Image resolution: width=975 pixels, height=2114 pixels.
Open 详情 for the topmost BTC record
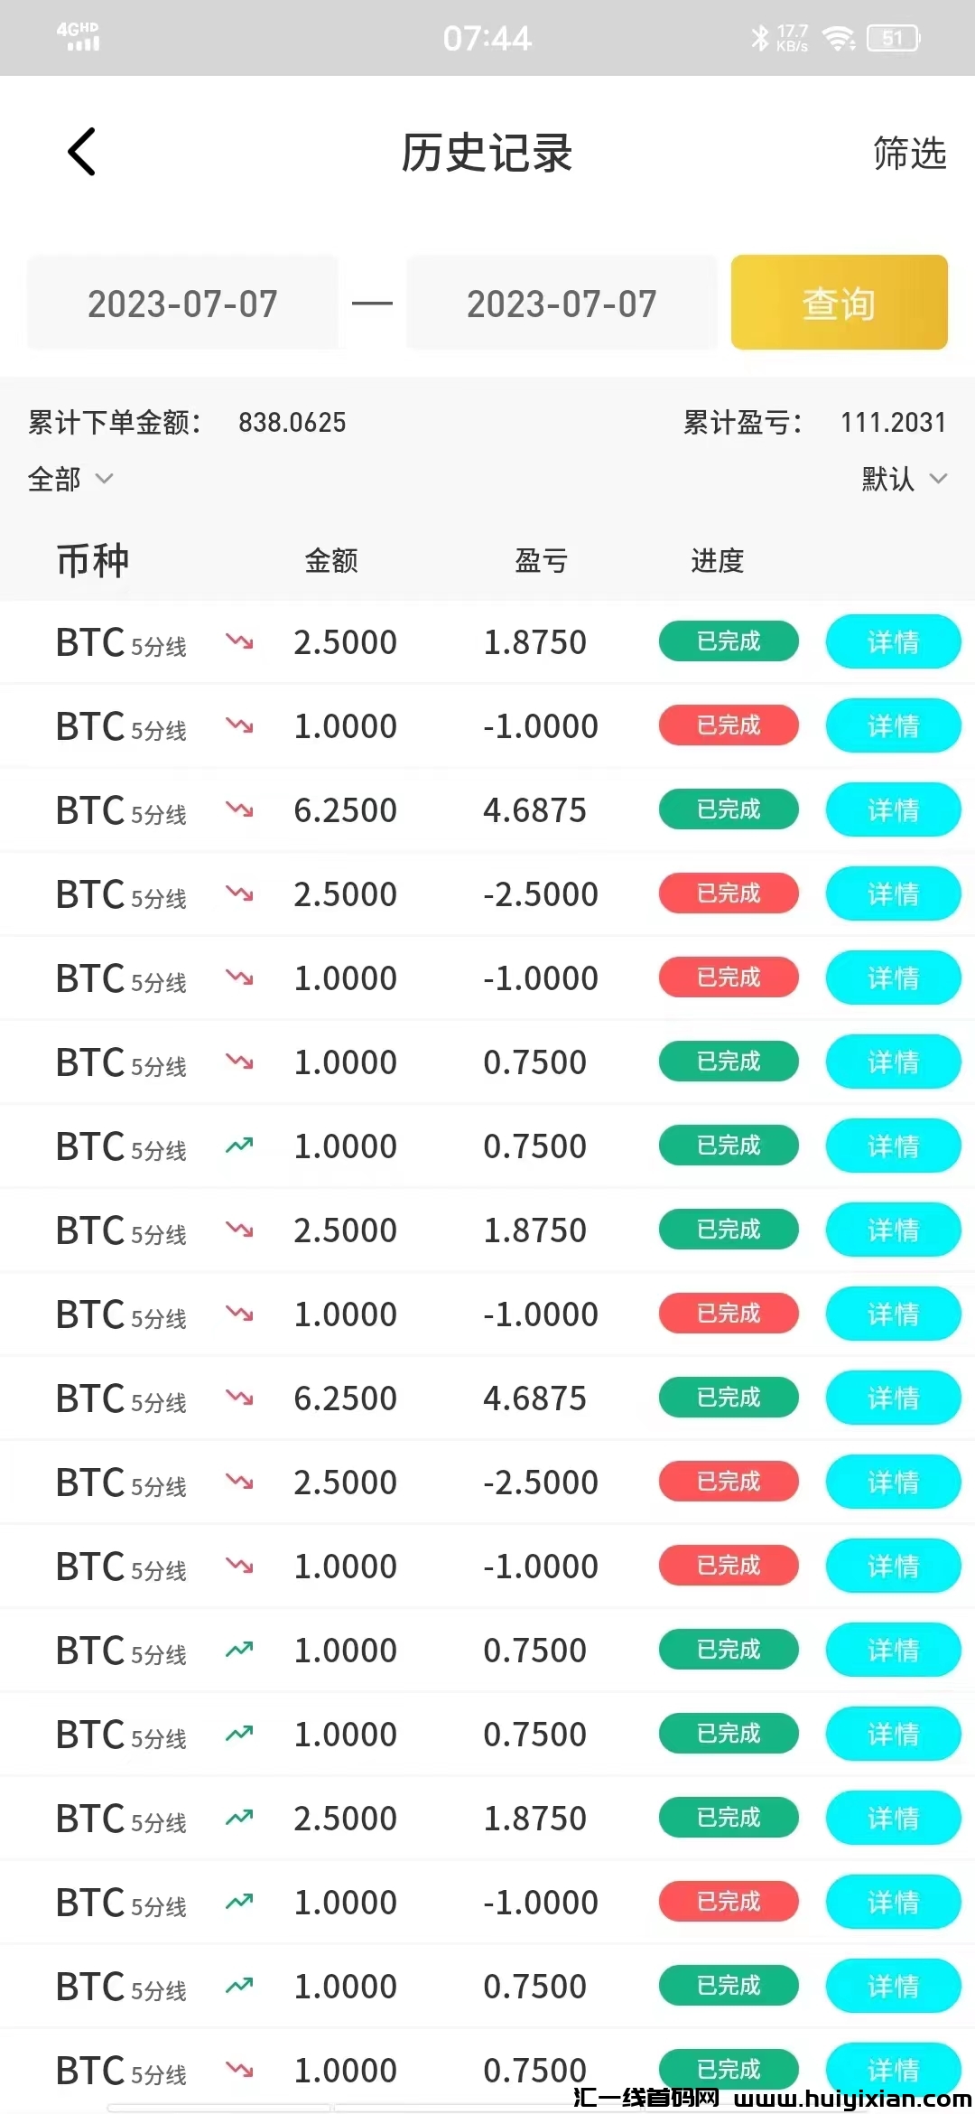[893, 642]
